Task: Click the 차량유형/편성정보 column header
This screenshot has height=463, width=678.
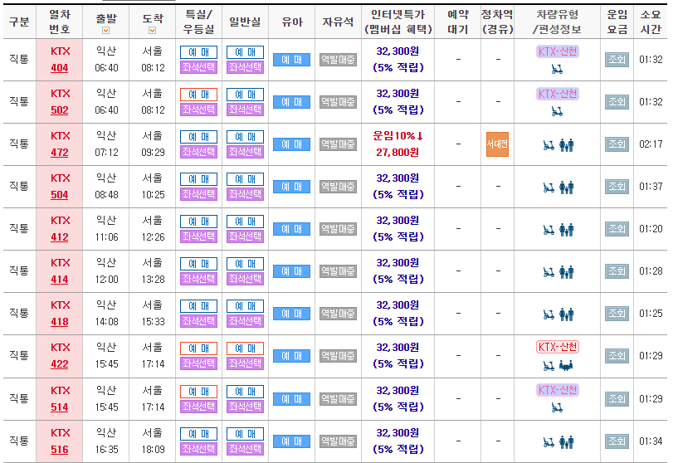Action: tap(558, 22)
